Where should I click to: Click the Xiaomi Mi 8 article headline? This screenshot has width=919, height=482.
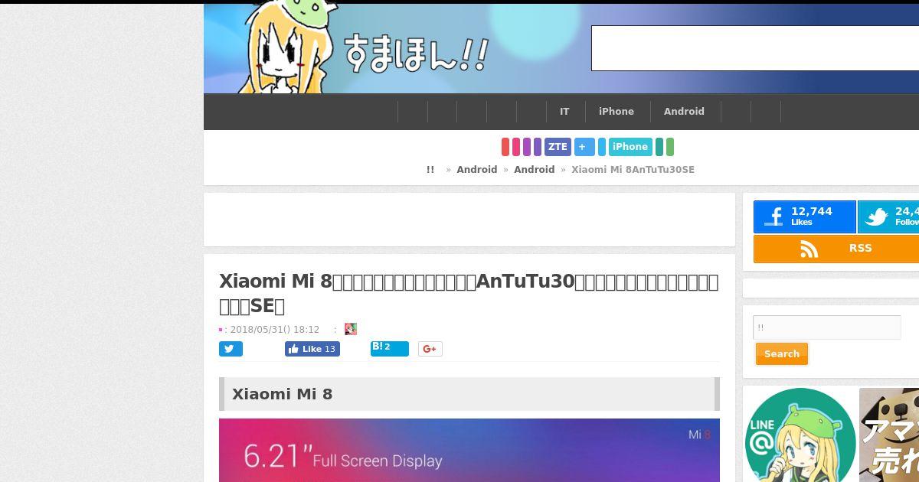pyautogui.click(x=469, y=293)
